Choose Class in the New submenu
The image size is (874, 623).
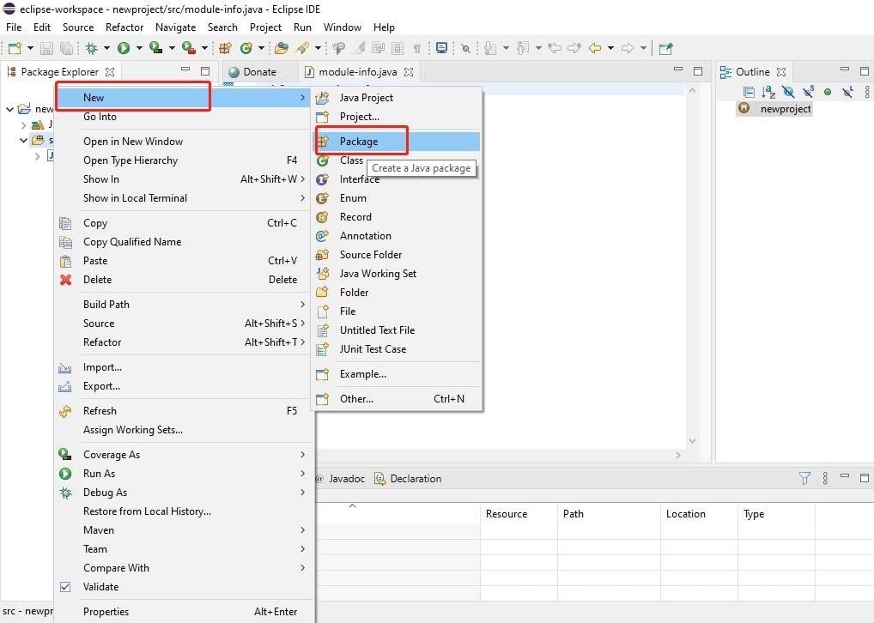tap(351, 160)
